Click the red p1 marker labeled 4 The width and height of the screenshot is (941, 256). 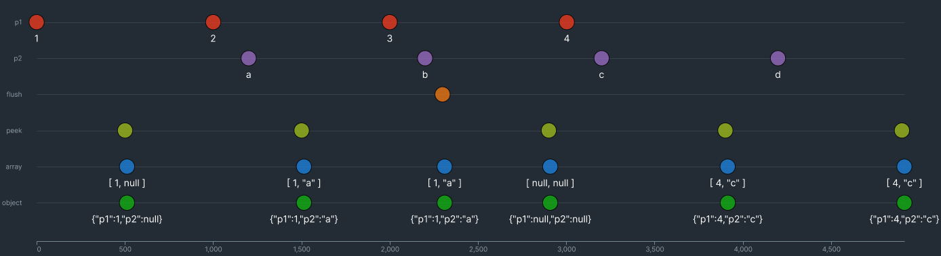pos(567,22)
